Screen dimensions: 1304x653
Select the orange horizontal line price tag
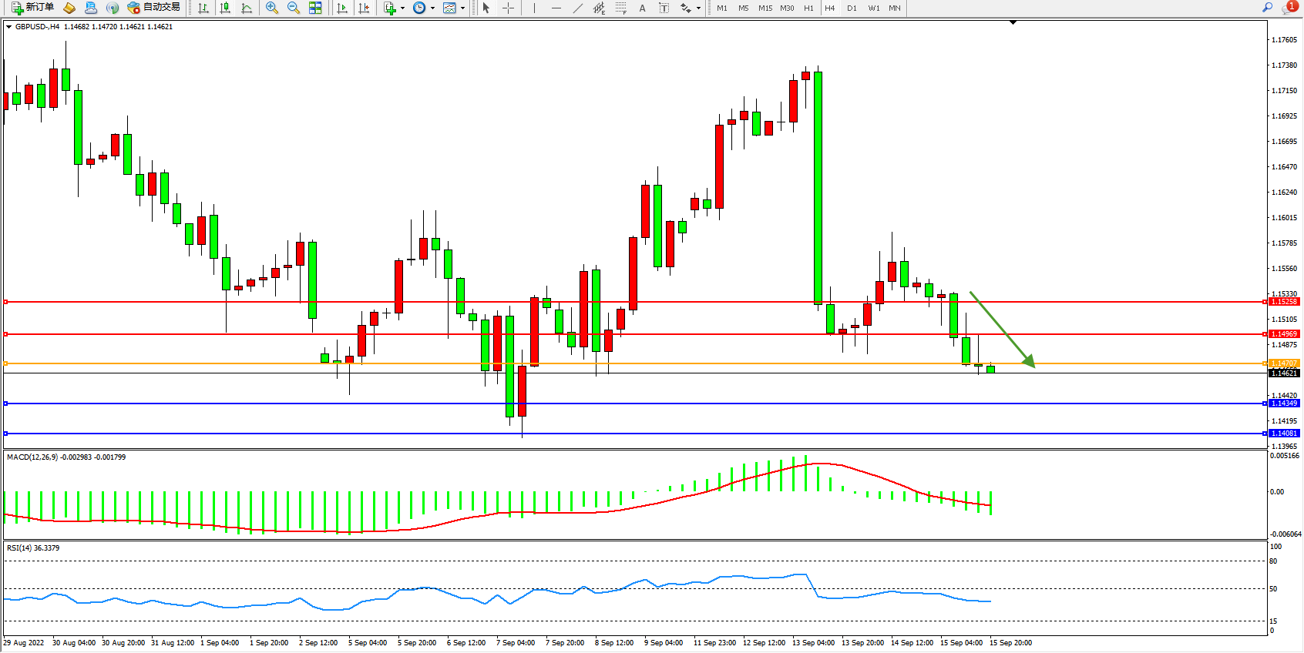[1283, 363]
